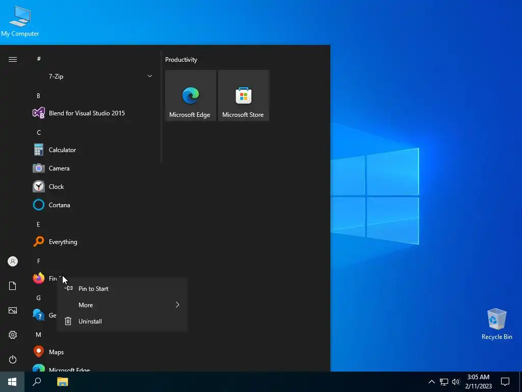Click the # letter group header
Image resolution: width=522 pixels, height=392 pixels.
[39, 59]
